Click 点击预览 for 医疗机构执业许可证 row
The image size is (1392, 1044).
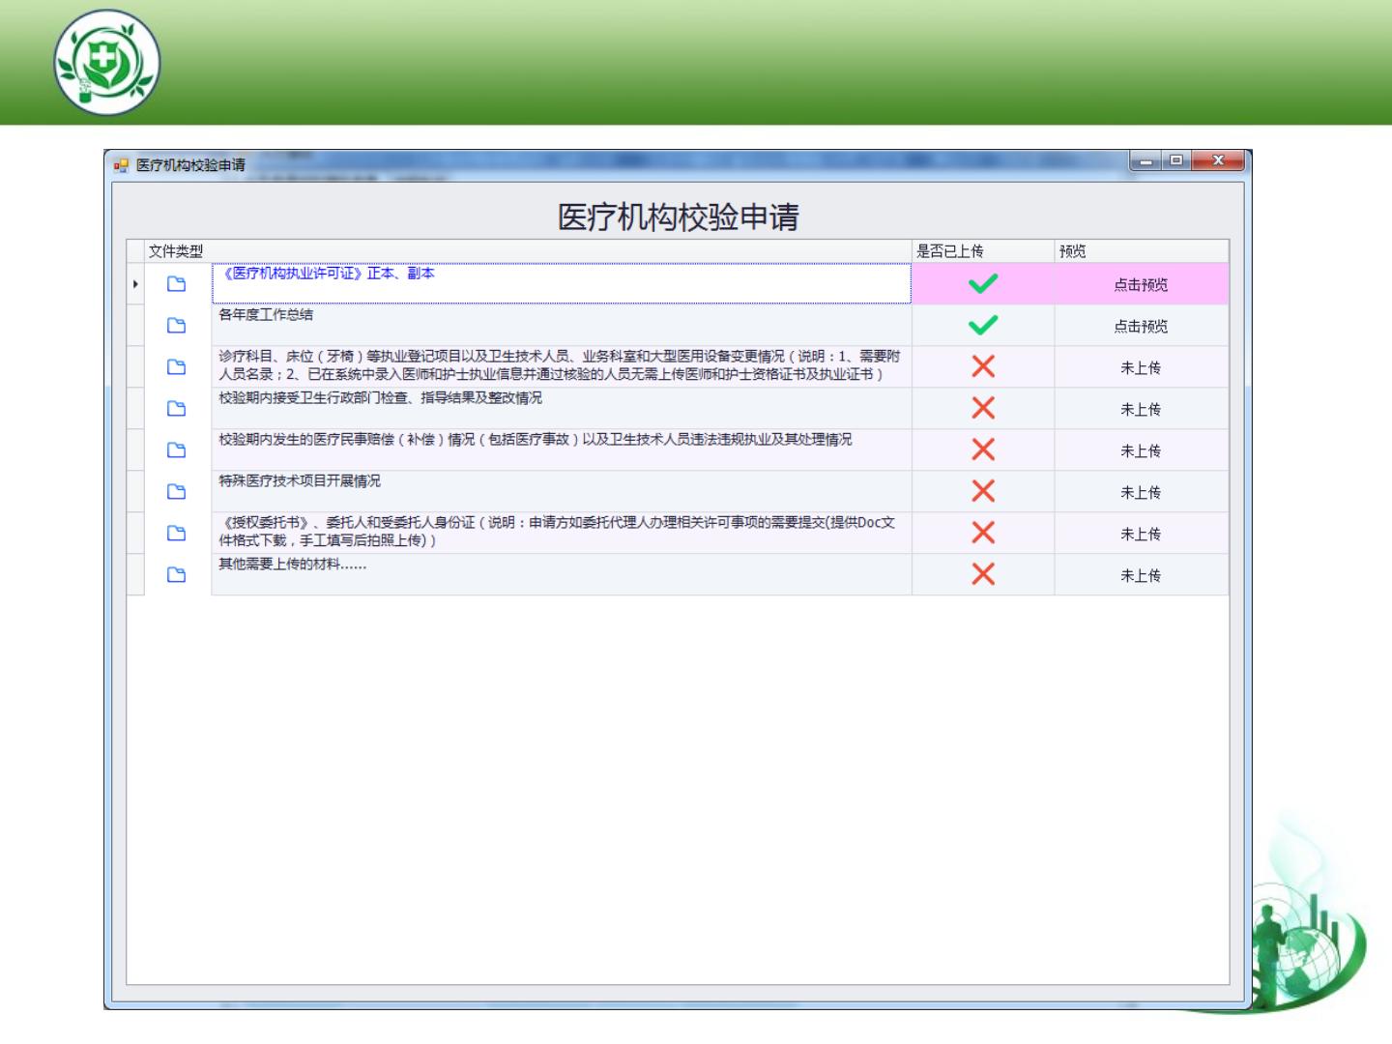[x=1141, y=284]
